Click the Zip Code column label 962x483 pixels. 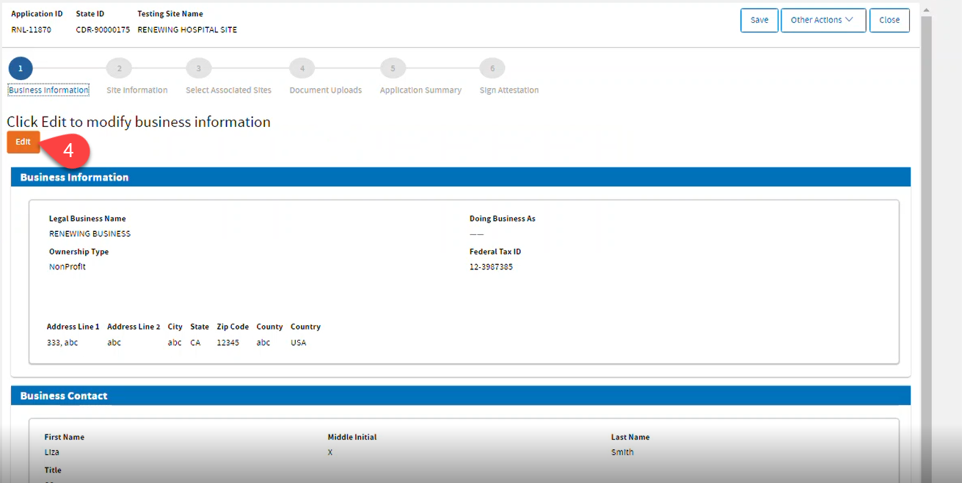click(233, 327)
